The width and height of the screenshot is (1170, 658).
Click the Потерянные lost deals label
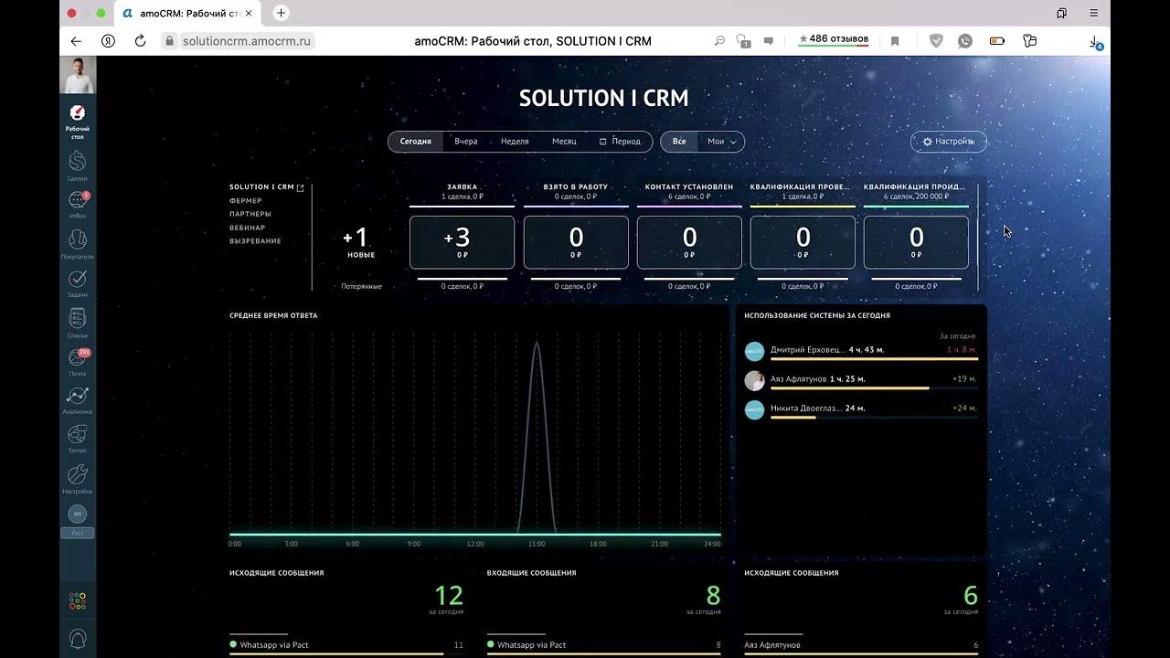point(362,287)
